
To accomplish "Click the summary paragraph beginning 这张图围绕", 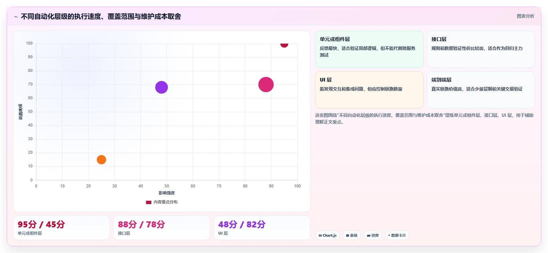I will (424, 119).
